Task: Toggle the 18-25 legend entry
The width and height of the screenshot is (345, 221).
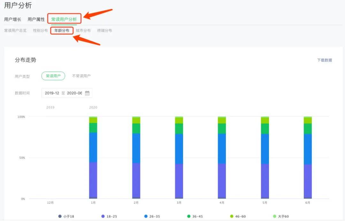Action: pyautogui.click(x=109, y=217)
